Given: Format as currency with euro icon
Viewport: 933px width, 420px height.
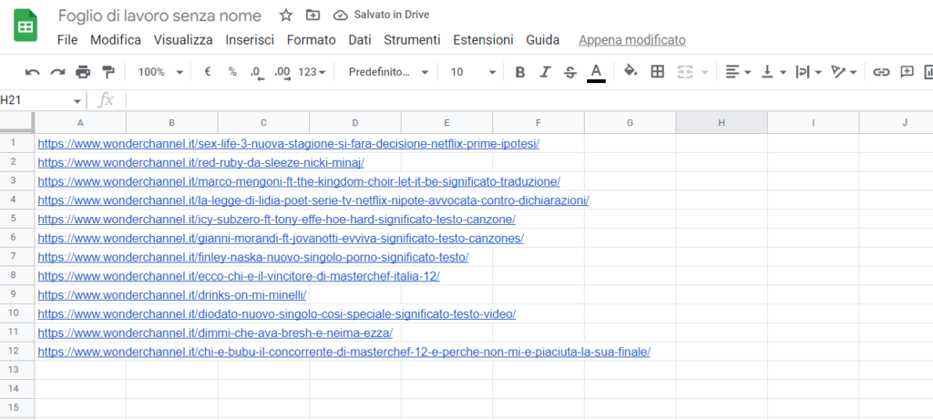Looking at the screenshot, I should [208, 72].
